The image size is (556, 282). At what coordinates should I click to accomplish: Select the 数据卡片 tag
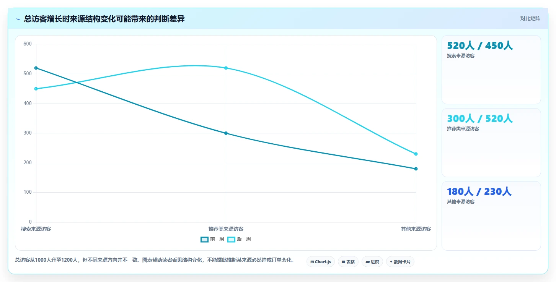point(400,262)
